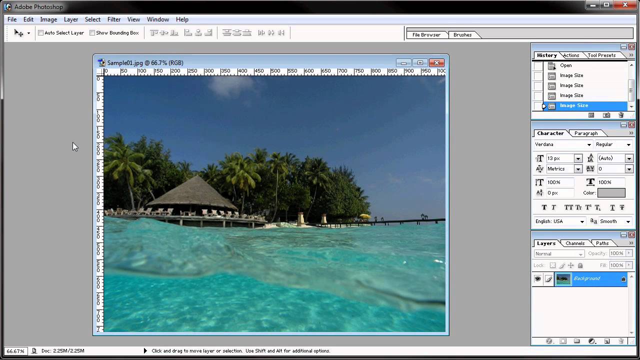
Task: Select the Open history state
Action: [585, 65]
